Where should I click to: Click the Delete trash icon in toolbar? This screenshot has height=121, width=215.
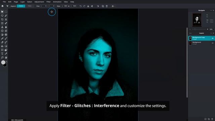click(x=107, y=6)
